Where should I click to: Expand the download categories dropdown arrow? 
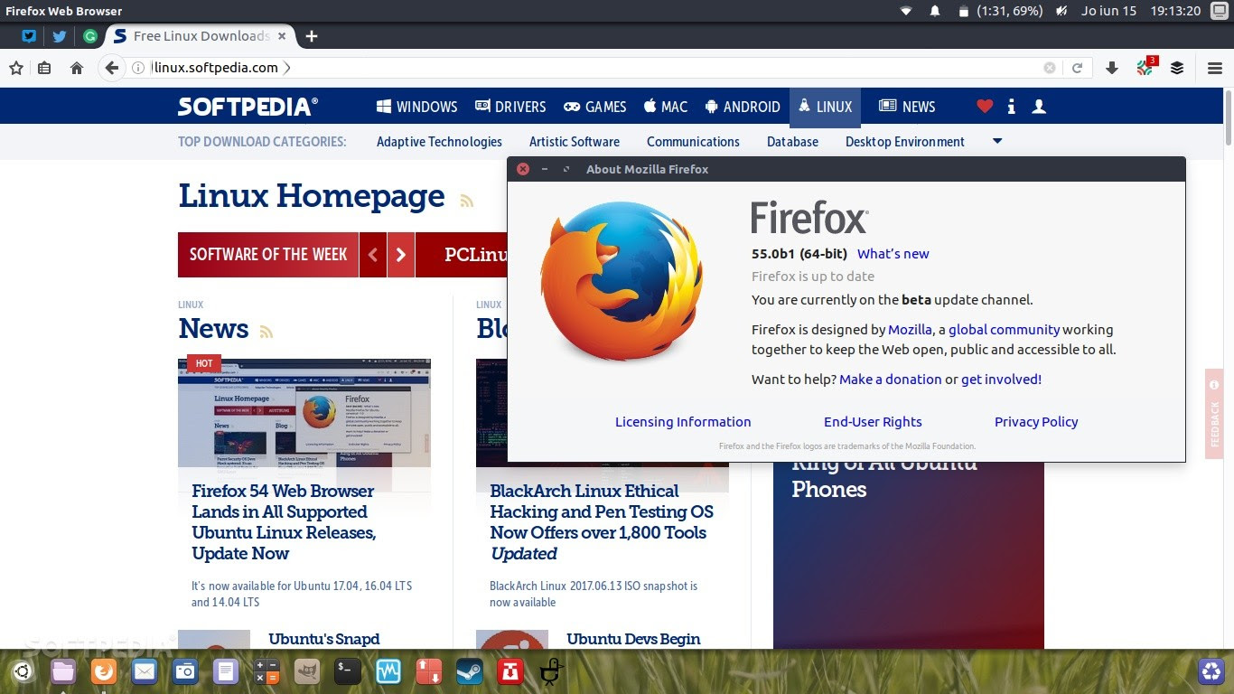(997, 141)
